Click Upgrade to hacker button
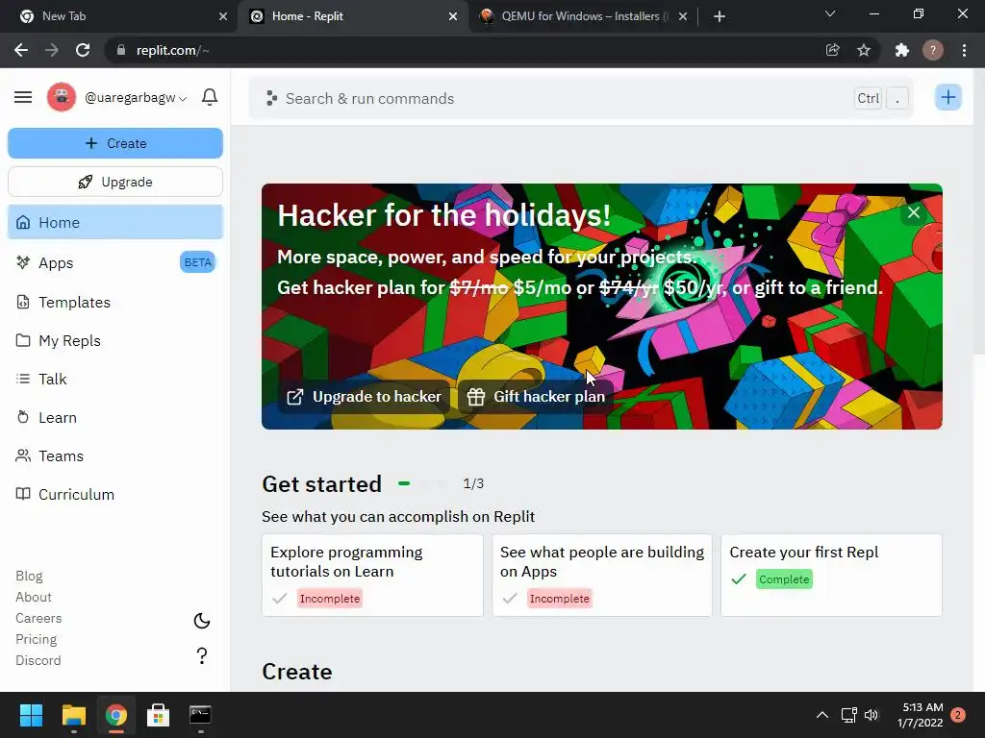The height and width of the screenshot is (738, 985). pyautogui.click(x=364, y=397)
